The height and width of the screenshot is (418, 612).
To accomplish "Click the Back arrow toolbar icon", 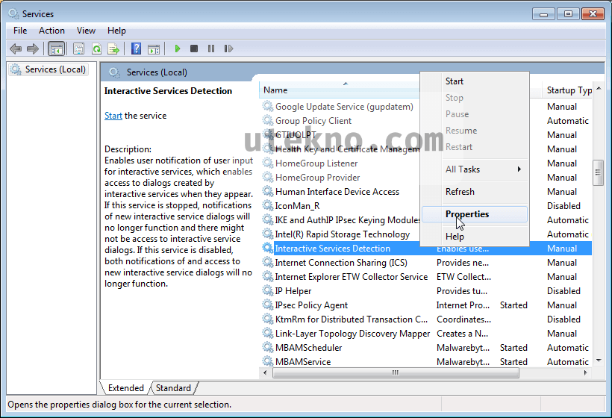I will [x=16, y=49].
